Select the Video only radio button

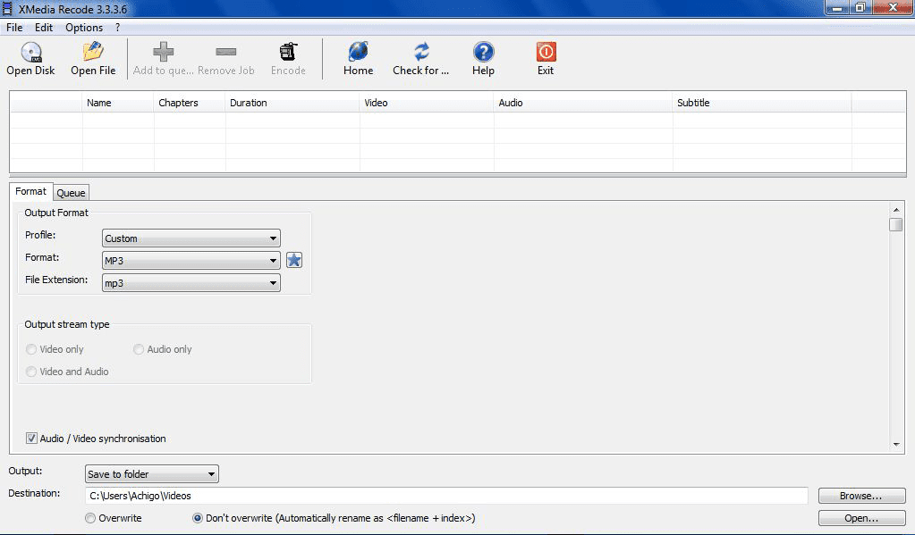(x=31, y=349)
